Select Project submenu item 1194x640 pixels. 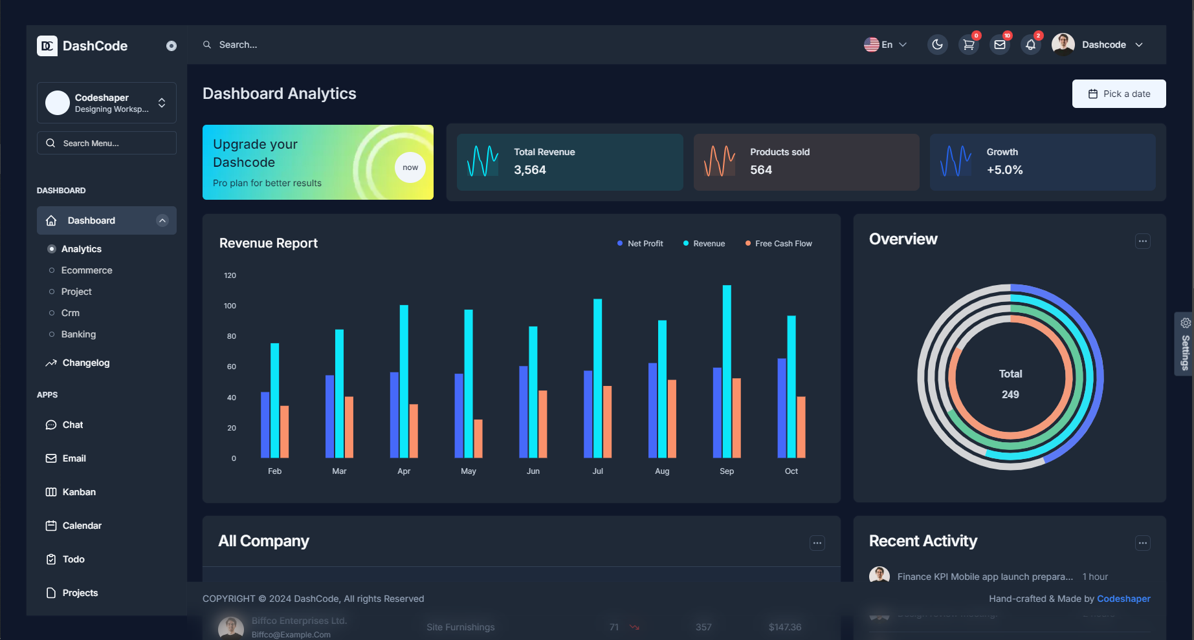(76, 292)
